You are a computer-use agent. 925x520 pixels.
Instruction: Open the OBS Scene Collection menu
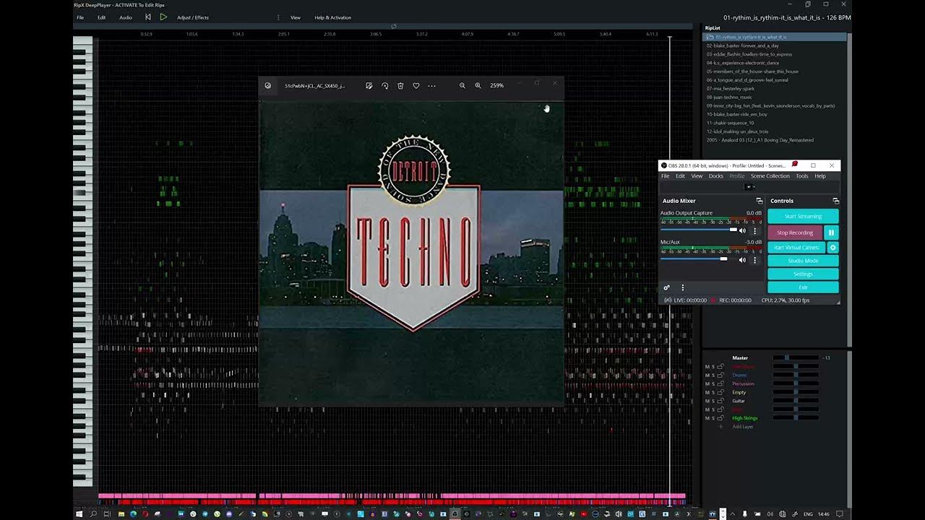(770, 176)
